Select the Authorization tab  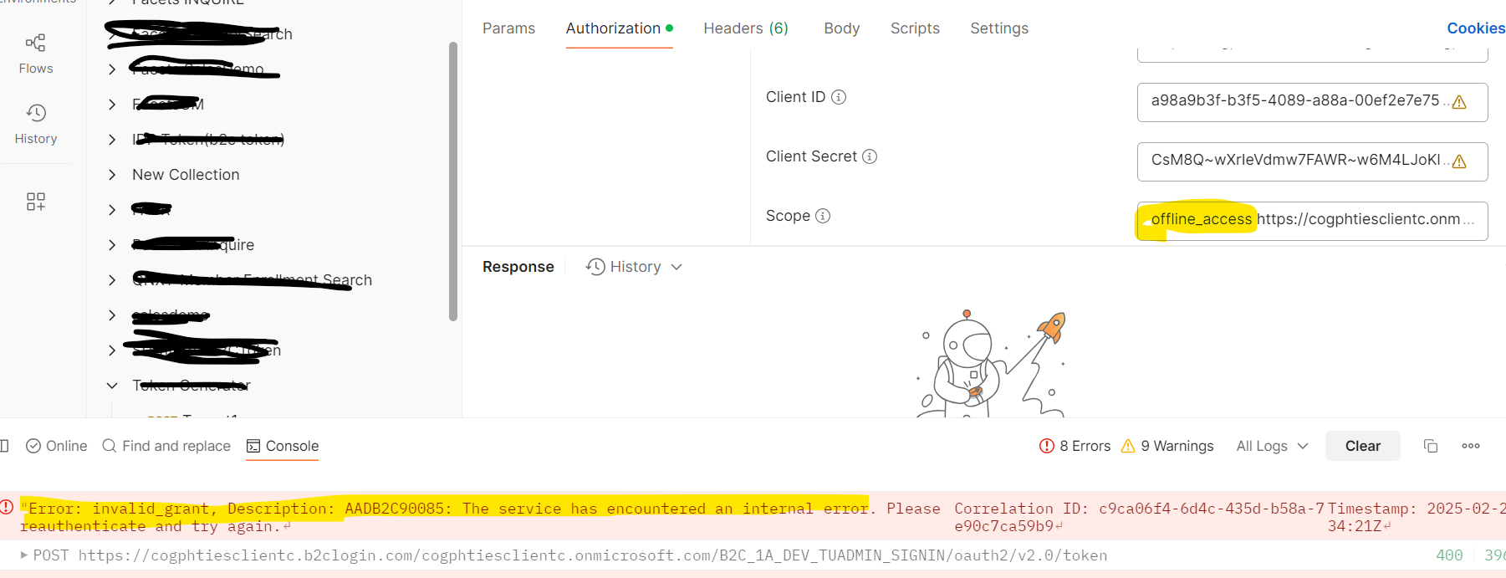[620, 28]
